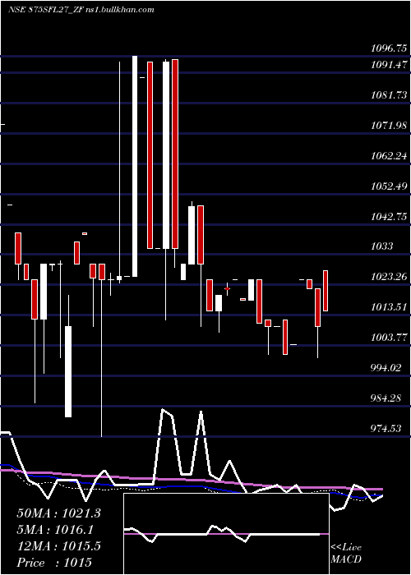Select the 1096.75 price level label
The image size is (411, 575).
389,48
